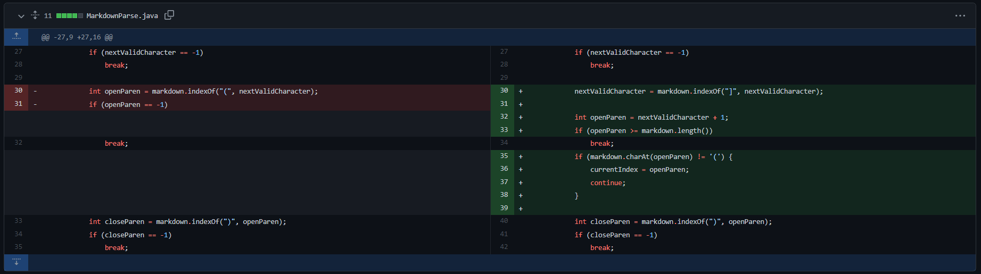Select the @@ -27,9 +27,16 @@ hunk header
981x274 pixels.
tap(77, 37)
